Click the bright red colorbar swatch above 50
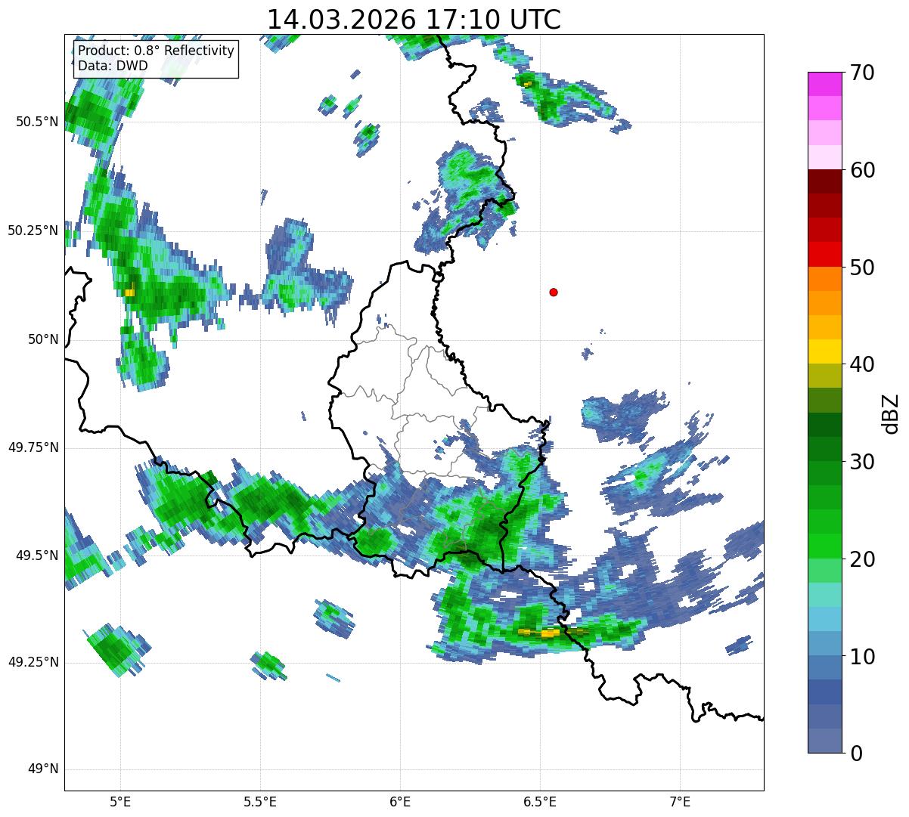909x817 pixels. pyautogui.click(x=824, y=254)
